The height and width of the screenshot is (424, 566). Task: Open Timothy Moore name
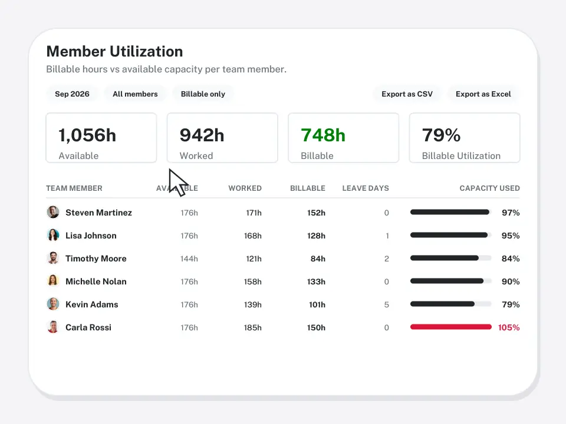[x=96, y=259]
